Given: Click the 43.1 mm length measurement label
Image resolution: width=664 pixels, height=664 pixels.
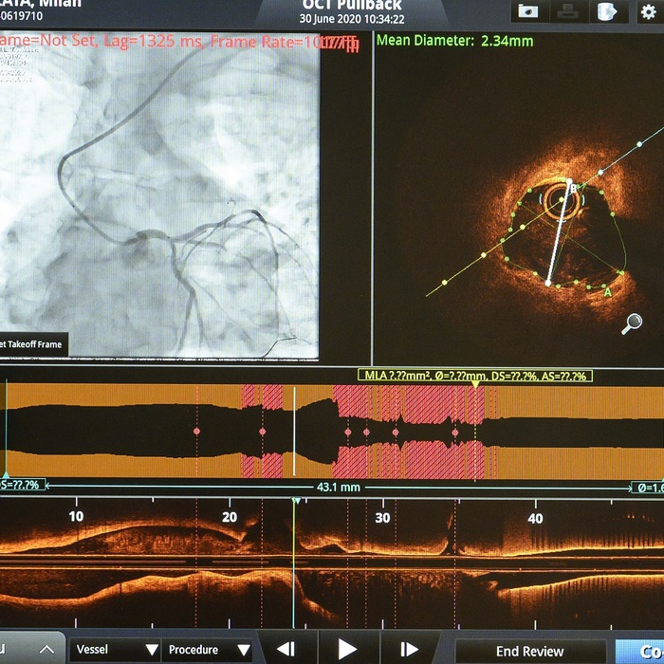Looking at the screenshot, I should (x=338, y=488).
